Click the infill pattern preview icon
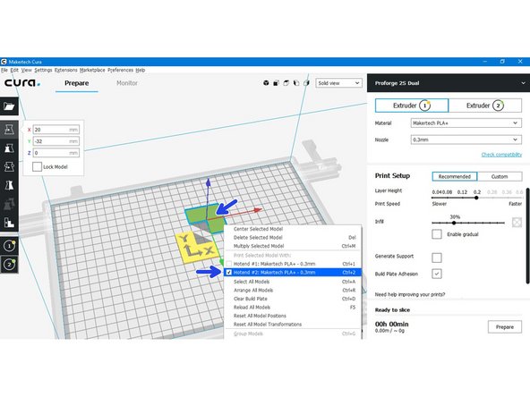This screenshot has height=397, width=530. click(517, 222)
